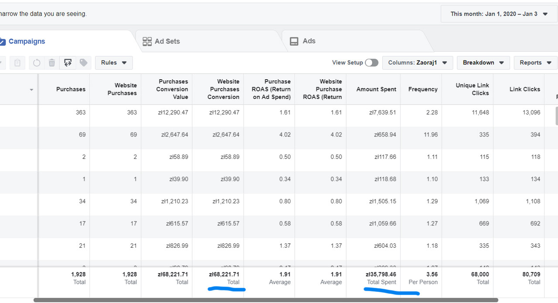Sort by Amount Spent column header
The image size is (558, 303).
click(x=376, y=89)
